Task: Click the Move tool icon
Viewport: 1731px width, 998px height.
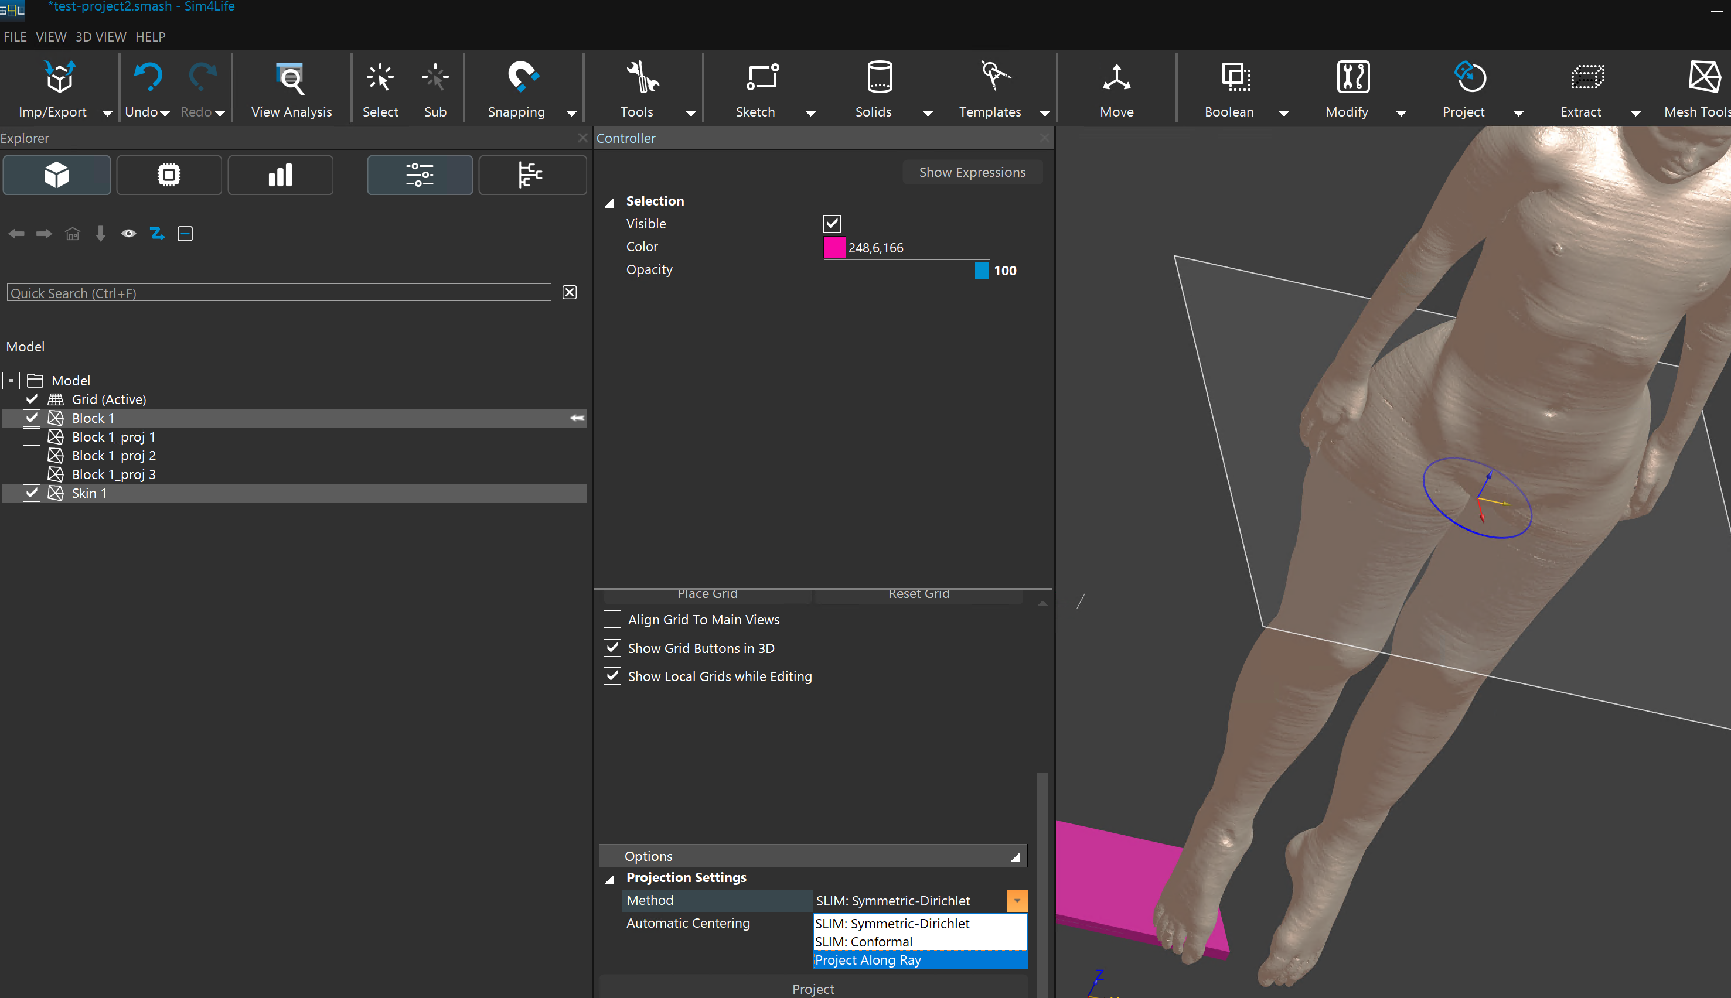Action: tap(1116, 77)
